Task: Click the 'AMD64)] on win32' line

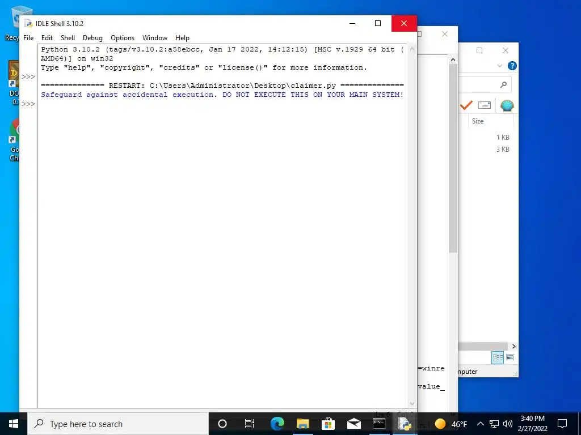Action: pyautogui.click(x=77, y=58)
